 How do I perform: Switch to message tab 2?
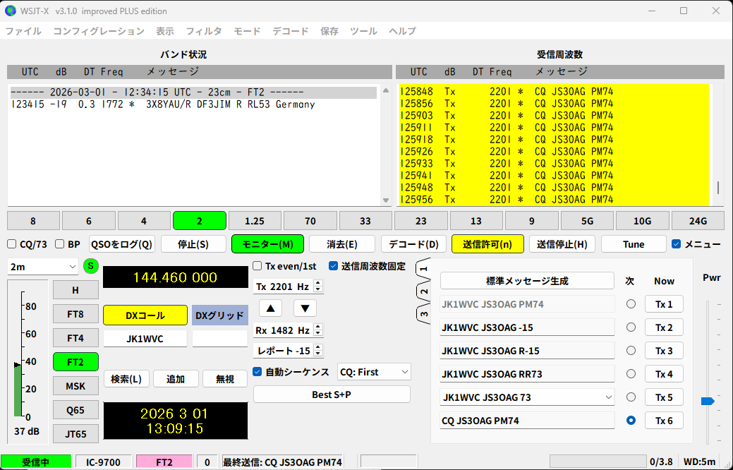423,291
